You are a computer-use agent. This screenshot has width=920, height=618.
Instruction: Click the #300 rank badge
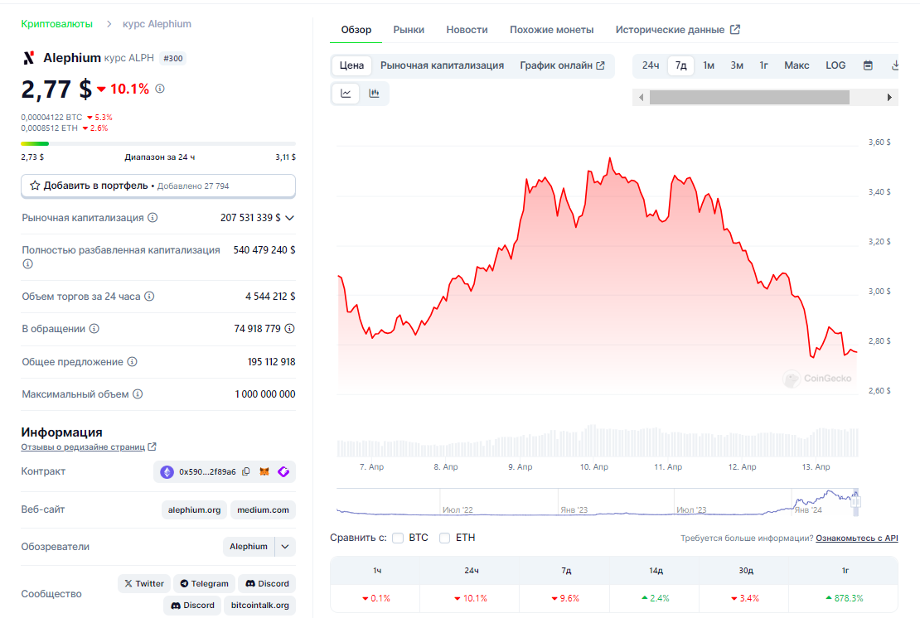tap(173, 58)
